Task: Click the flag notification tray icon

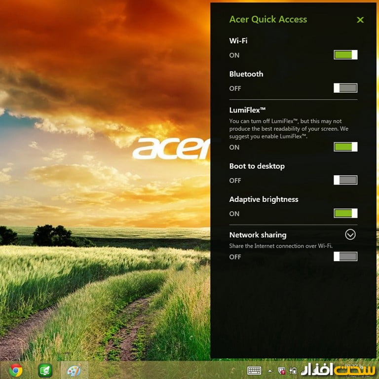Action: click(282, 371)
